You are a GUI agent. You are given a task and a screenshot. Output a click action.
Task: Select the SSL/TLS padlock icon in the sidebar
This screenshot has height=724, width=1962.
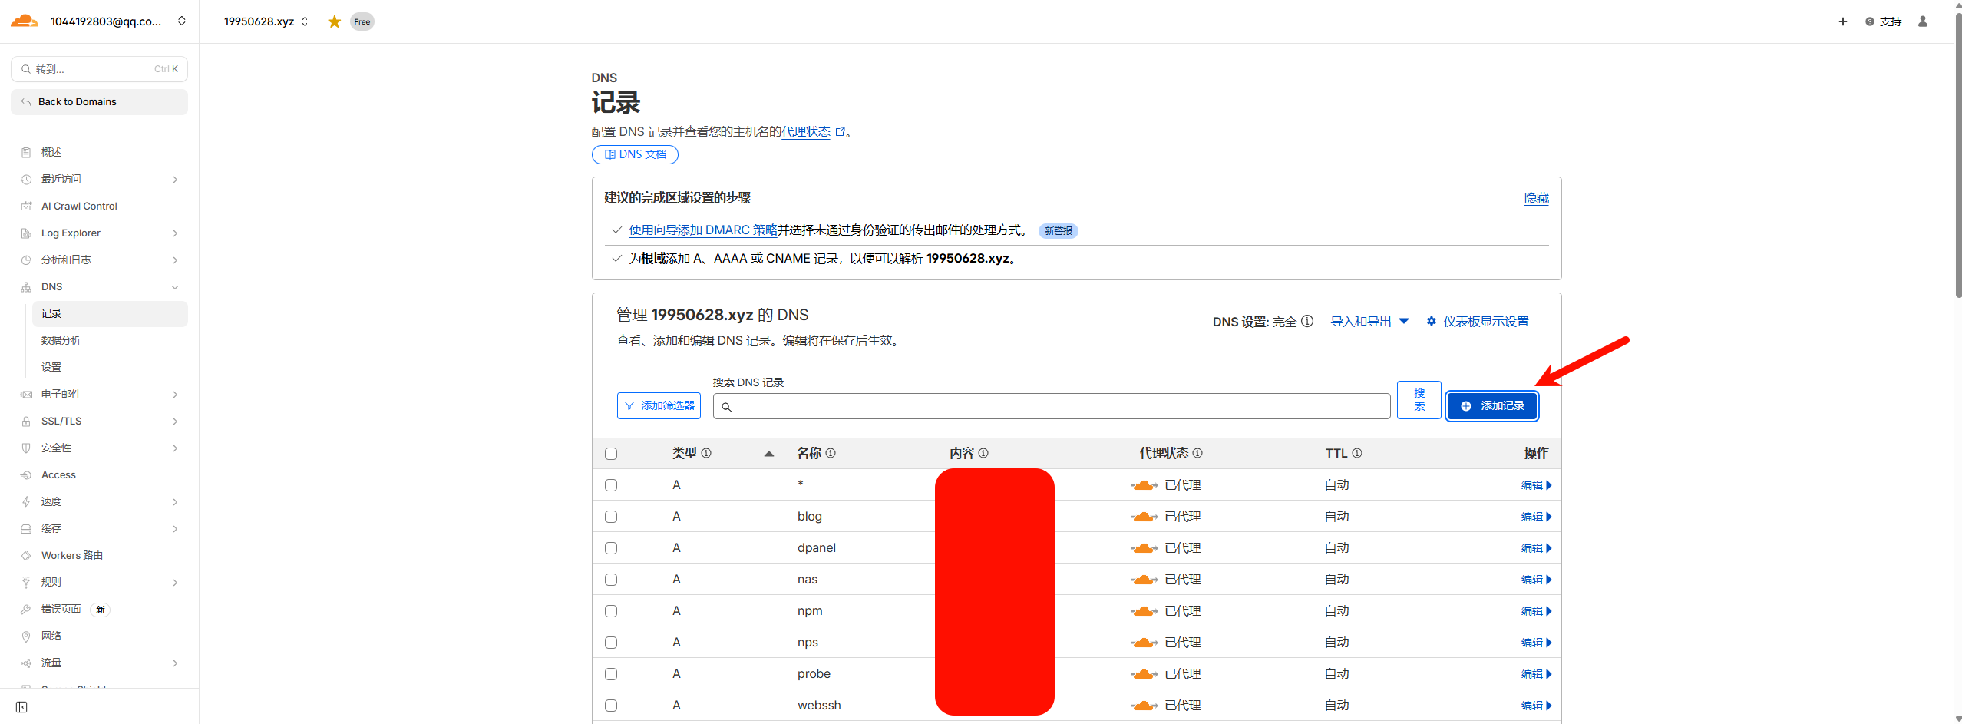tap(26, 421)
